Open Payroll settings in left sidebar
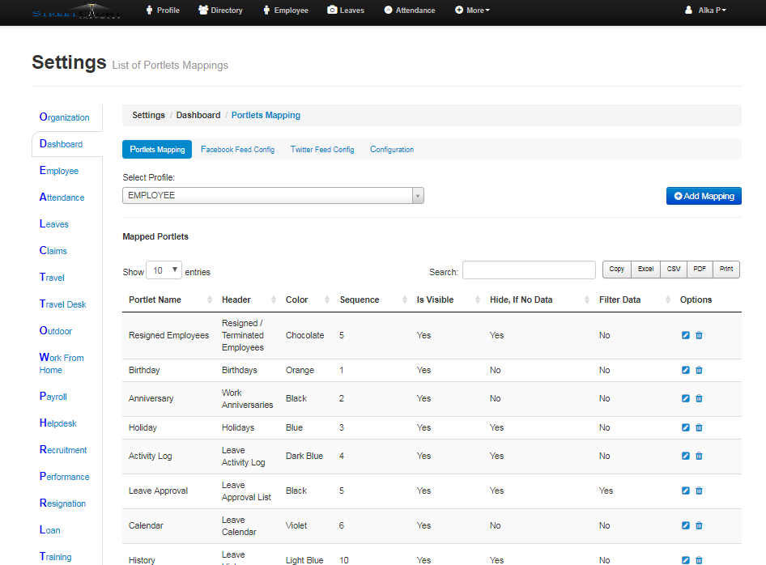This screenshot has height=565, width=766. tap(53, 397)
